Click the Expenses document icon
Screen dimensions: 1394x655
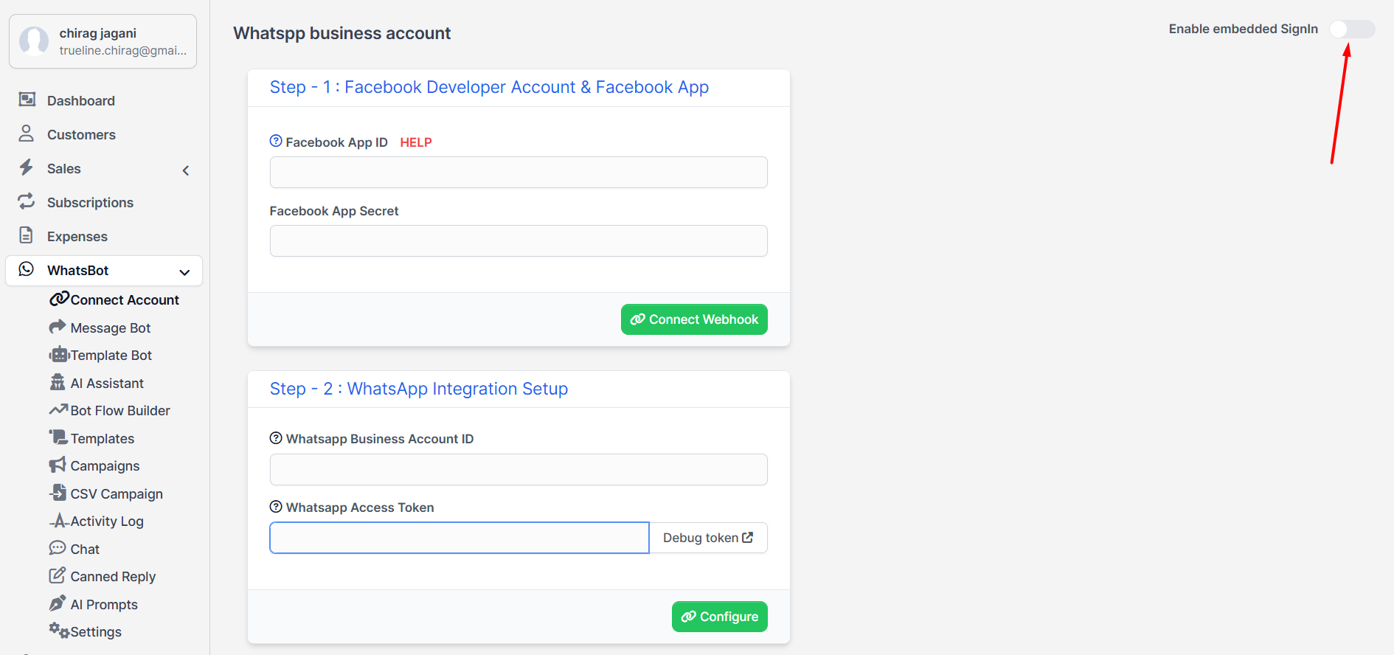coord(27,235)
